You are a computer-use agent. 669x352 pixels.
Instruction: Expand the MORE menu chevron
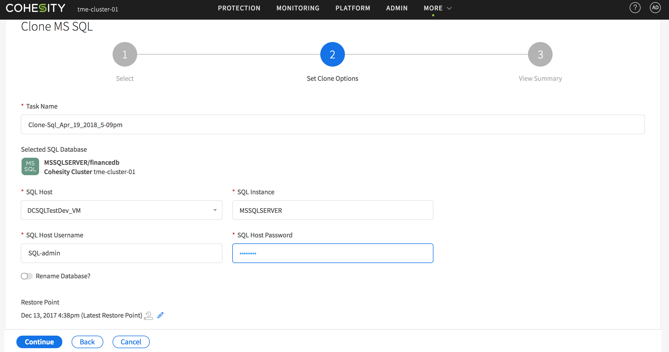tap(449, 8)
